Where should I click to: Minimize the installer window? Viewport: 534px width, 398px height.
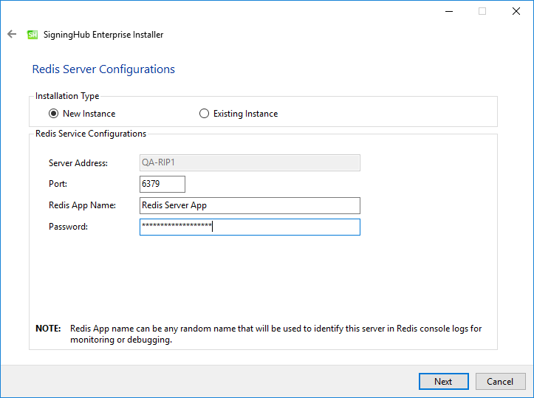449,11
